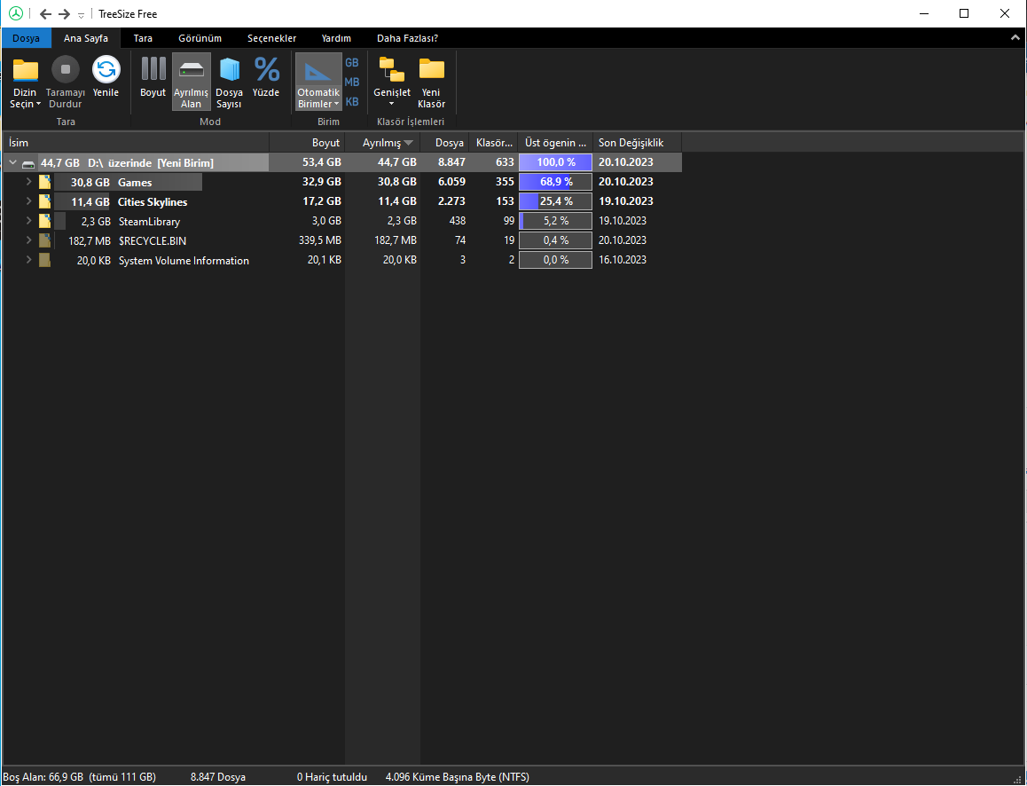Sort by the Ayrılmış column header
1027x786 pixels.
click(x=382, y=143)
